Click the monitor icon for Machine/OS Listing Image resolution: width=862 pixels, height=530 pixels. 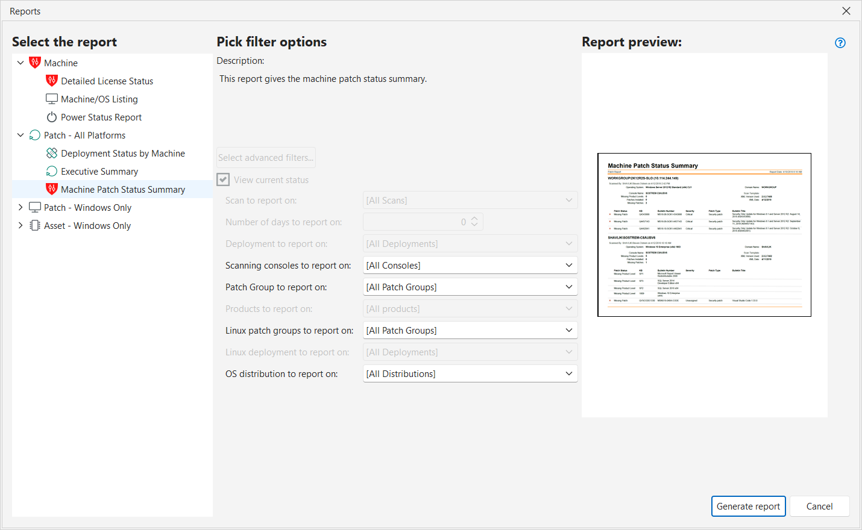pyautogui.click(x=52, y=99)
